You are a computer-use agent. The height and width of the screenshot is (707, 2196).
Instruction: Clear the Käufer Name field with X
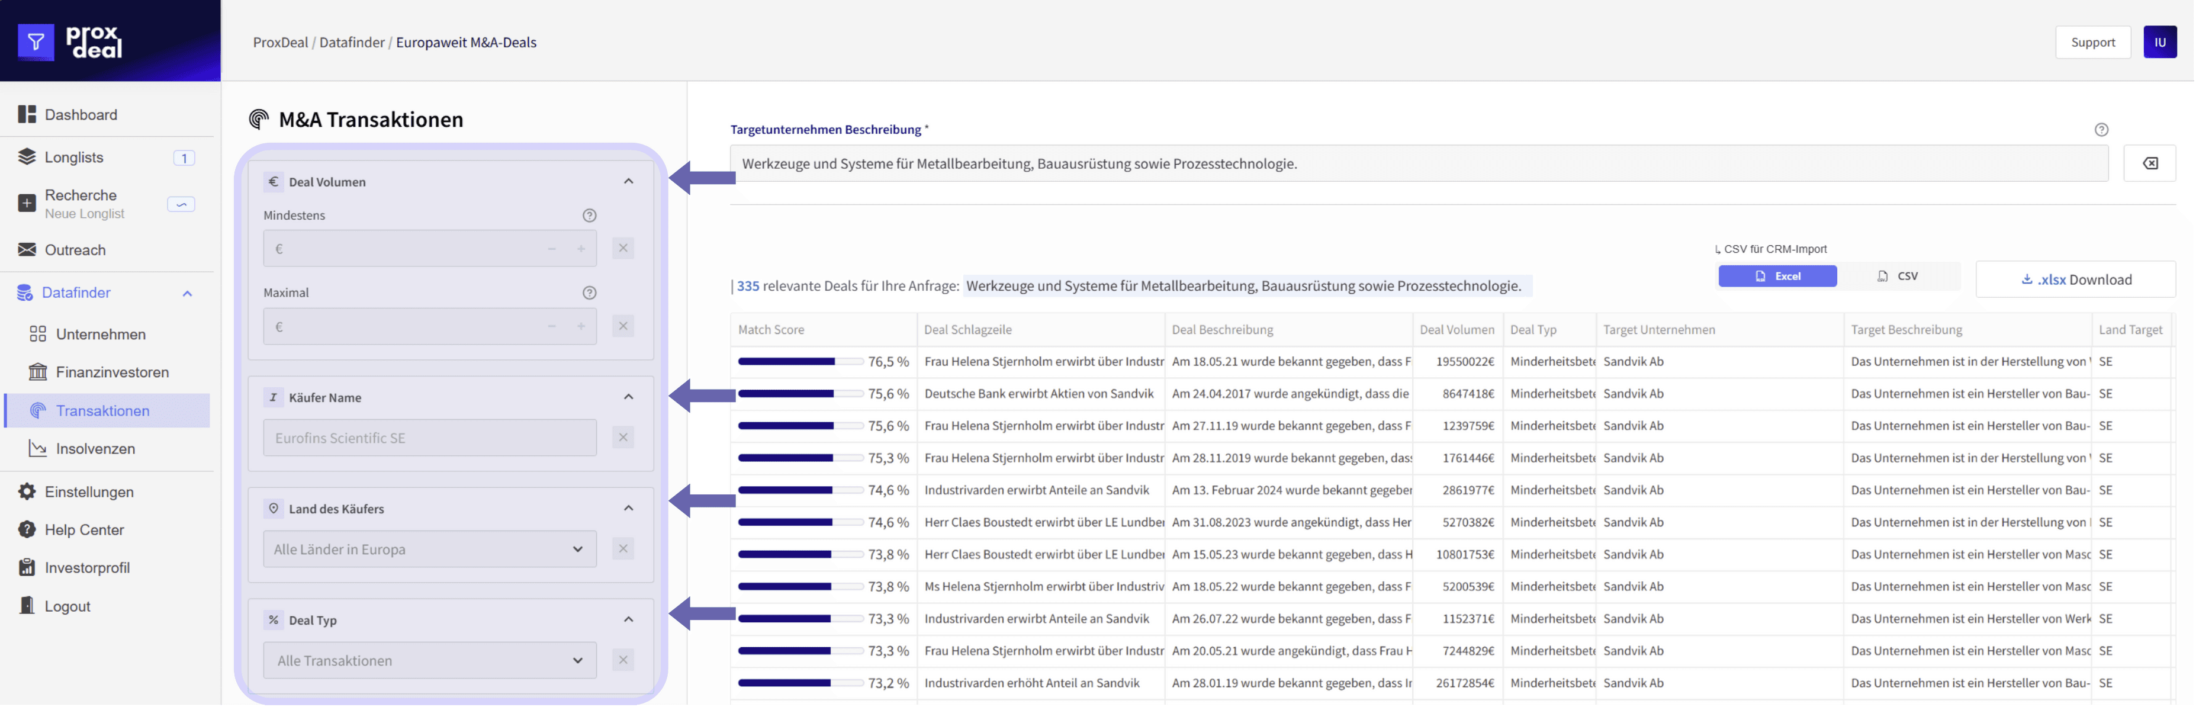coord(623,438)
